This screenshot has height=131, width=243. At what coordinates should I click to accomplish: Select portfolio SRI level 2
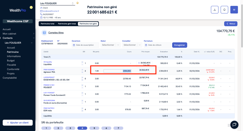(58, 128)
